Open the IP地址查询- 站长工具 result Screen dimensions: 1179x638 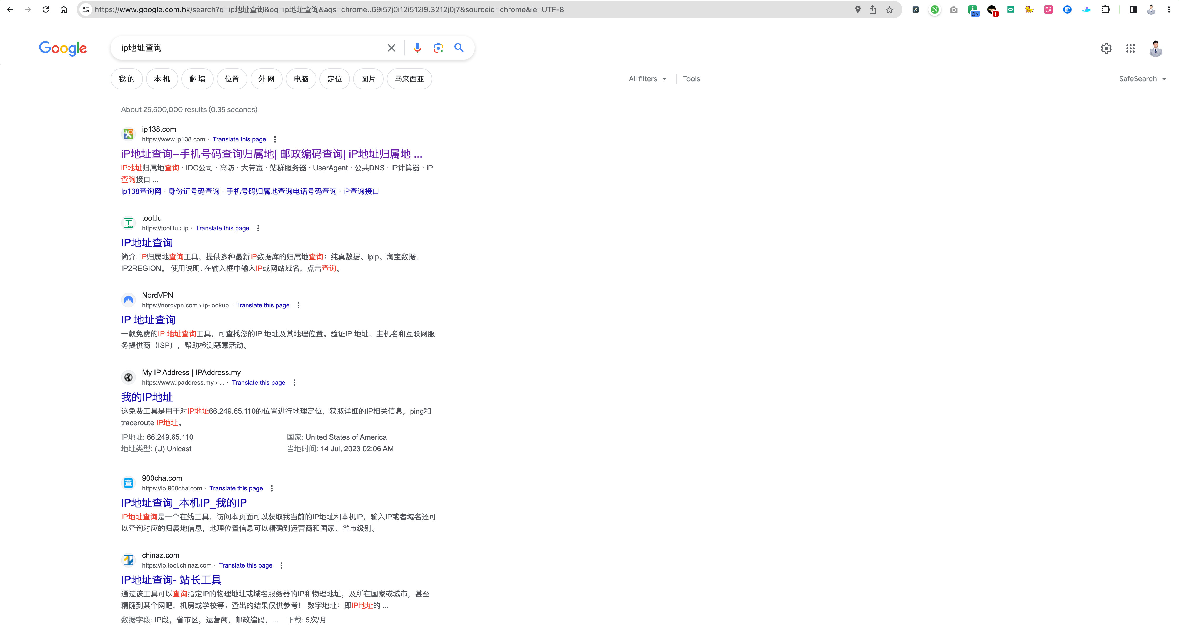click(x=171, y=580)
